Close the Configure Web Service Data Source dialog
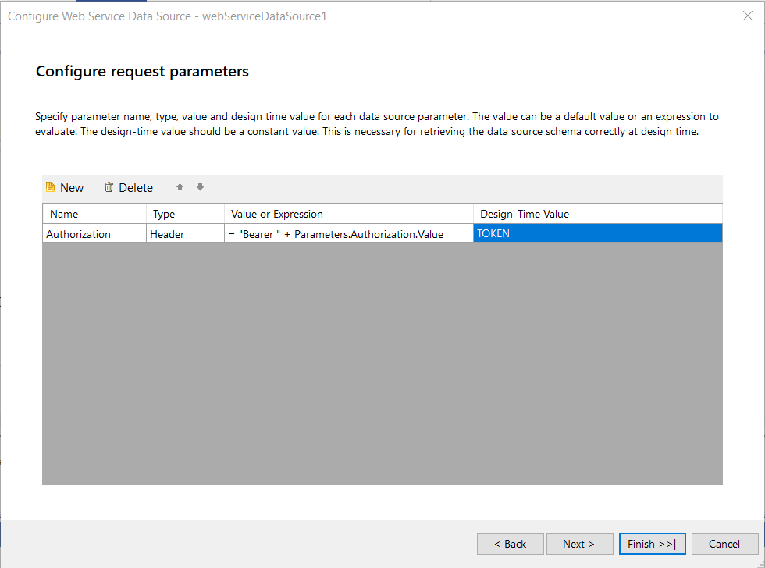The height and width of the screenshot is (568, 765). click(x=747, y=16)
